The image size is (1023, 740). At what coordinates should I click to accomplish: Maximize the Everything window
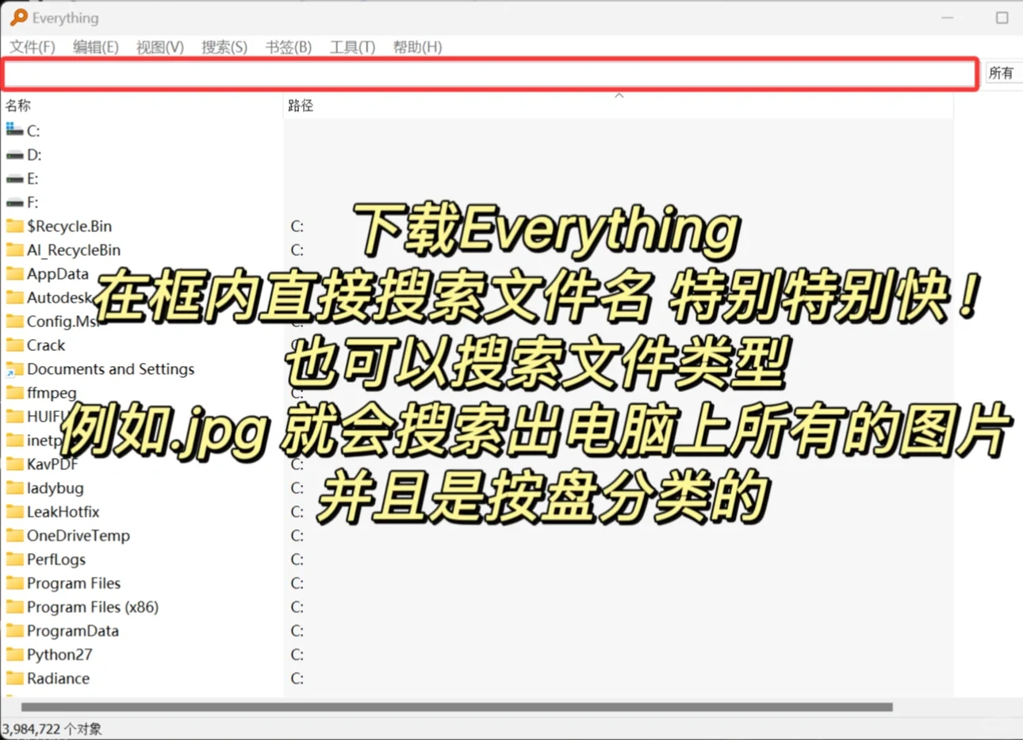[x=1002, y=17]
